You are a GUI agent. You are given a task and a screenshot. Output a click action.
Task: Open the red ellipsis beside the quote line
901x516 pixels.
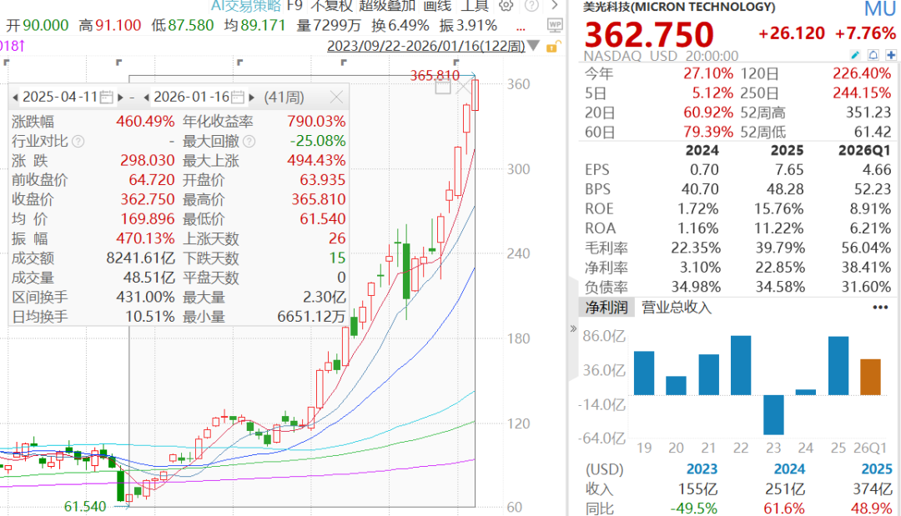(x=521, y=28)
